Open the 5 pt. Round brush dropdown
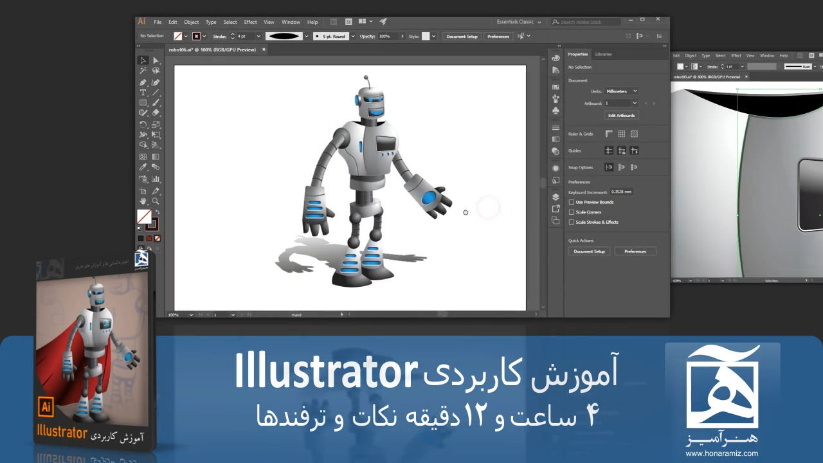 tap(352, 36)
